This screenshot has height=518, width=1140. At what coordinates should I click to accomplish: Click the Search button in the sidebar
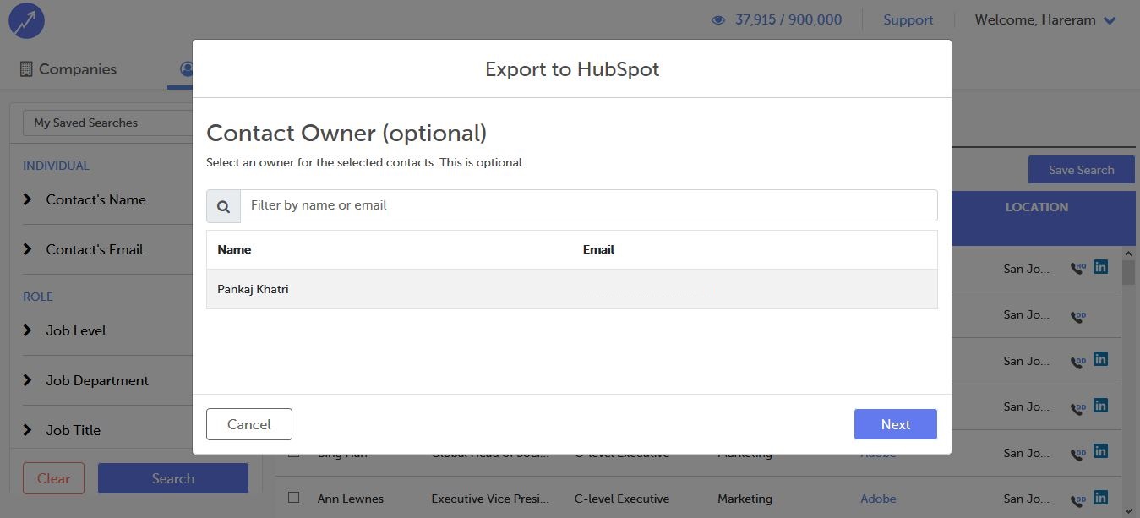click(173, 478)
